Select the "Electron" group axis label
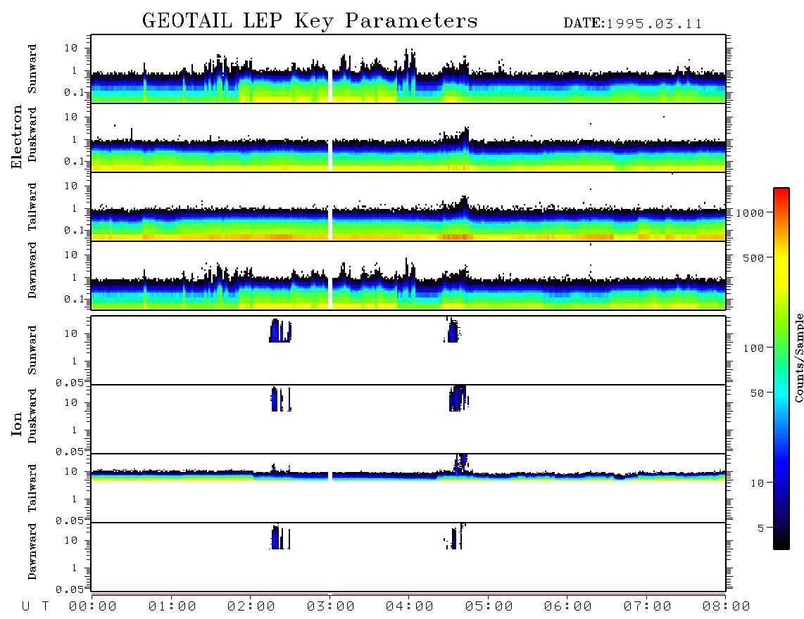 tap(17, 136)
